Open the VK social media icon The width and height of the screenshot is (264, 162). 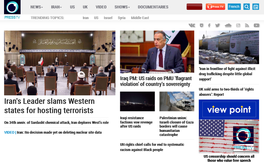pos(192,25)
